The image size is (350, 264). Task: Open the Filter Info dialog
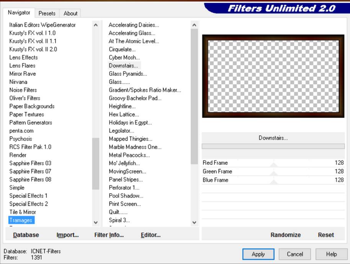pos(109,235)
